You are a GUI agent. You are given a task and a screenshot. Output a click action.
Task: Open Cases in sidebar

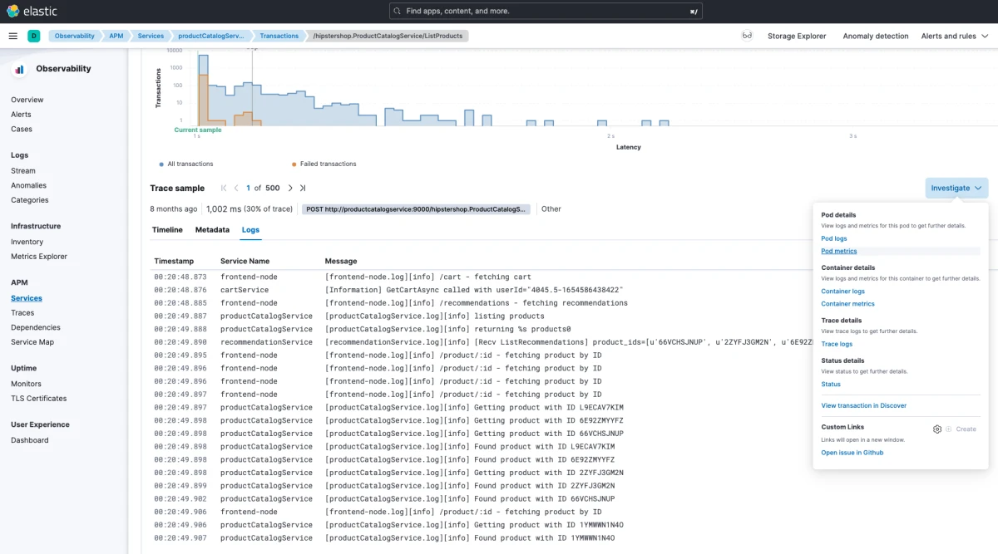(x=22, y=129)
